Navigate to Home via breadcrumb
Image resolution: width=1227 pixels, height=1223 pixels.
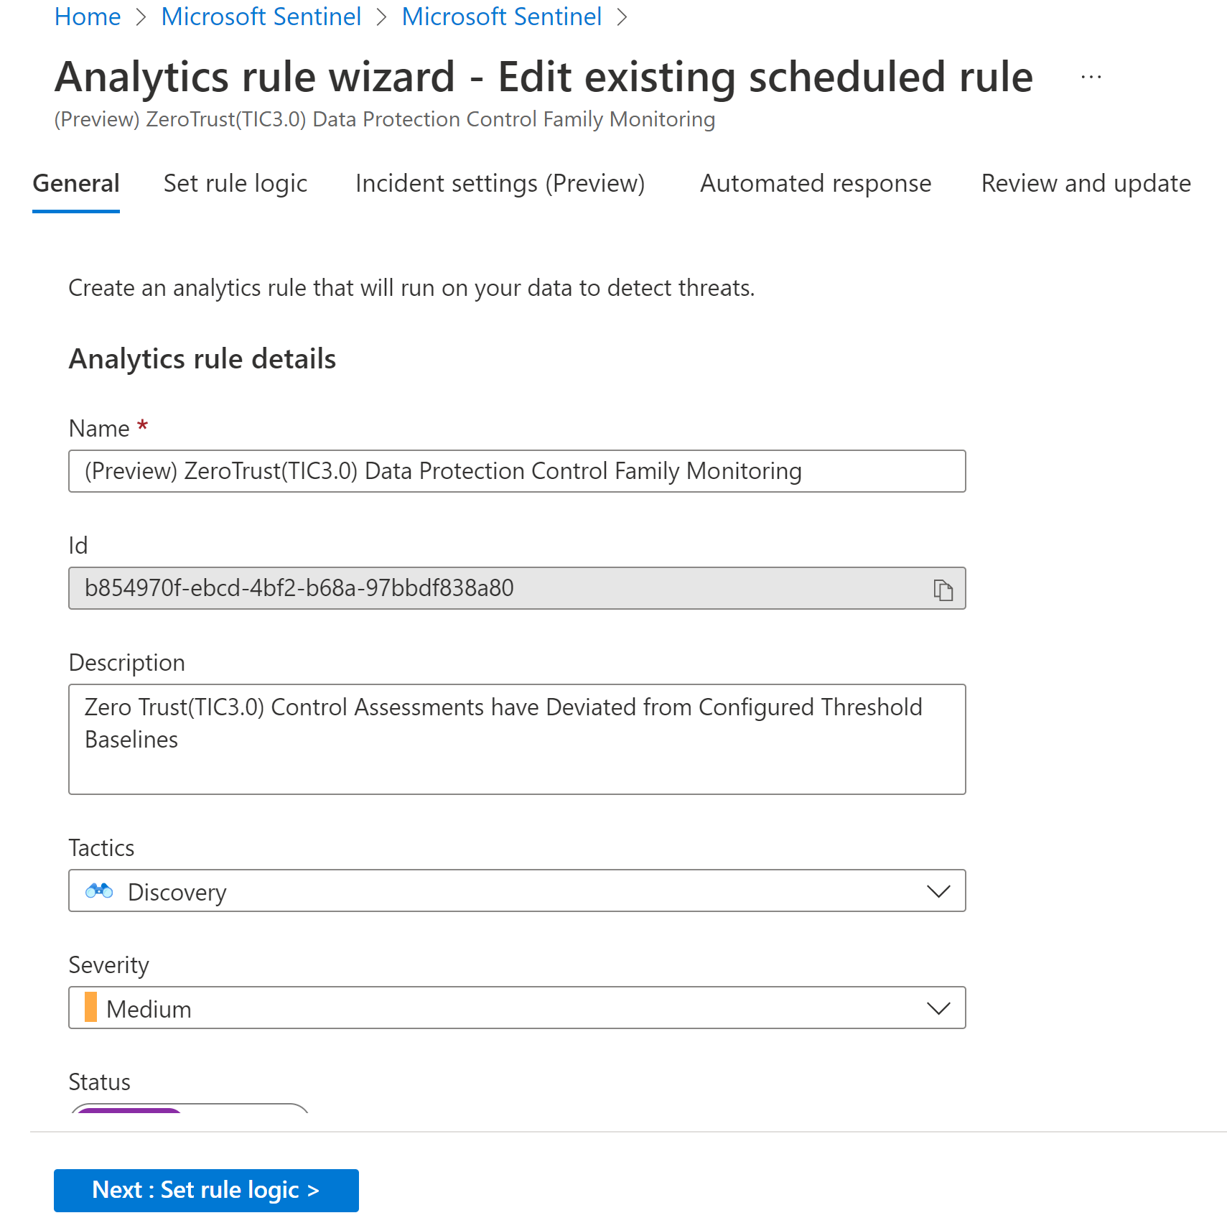(88, 16)
